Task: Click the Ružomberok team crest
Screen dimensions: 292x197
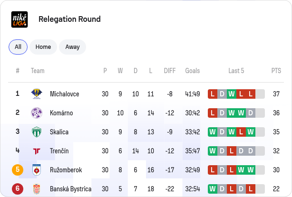Action: point(37,169)
